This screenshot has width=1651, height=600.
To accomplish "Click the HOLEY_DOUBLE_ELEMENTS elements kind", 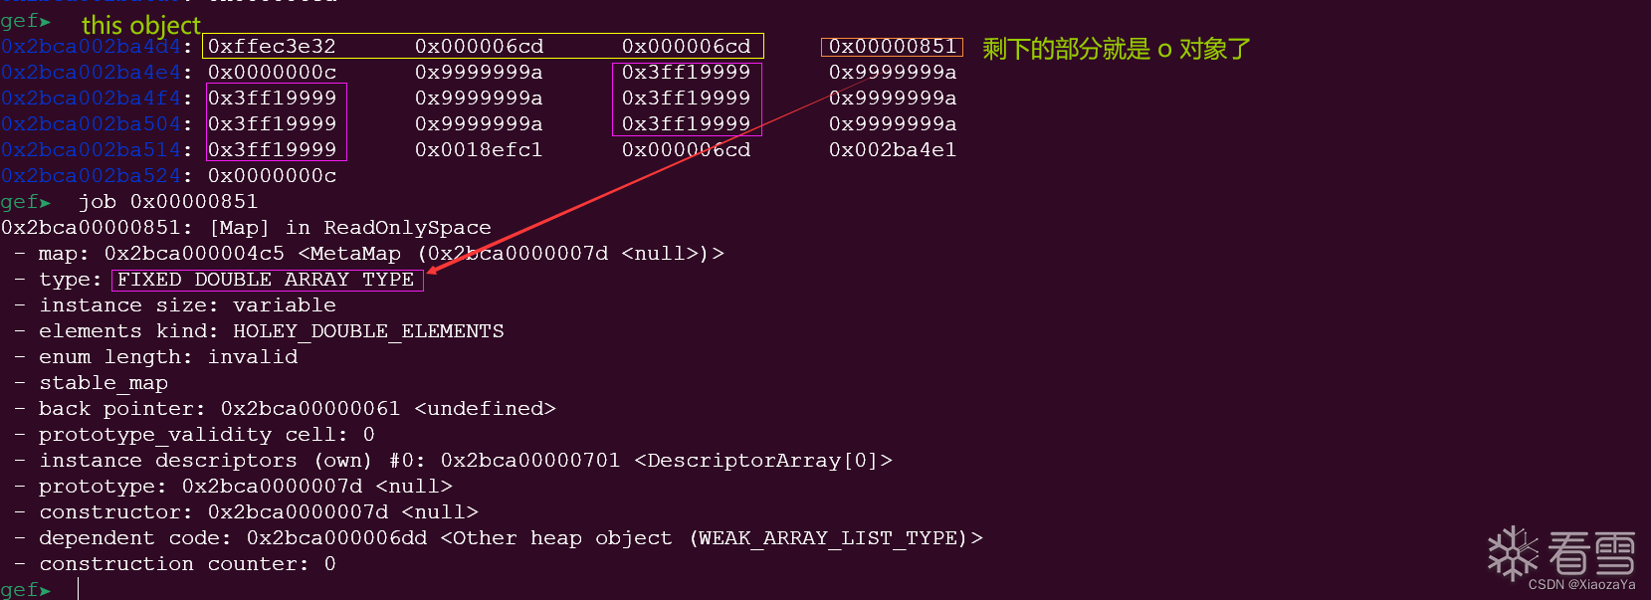I will tap(368, 331).
